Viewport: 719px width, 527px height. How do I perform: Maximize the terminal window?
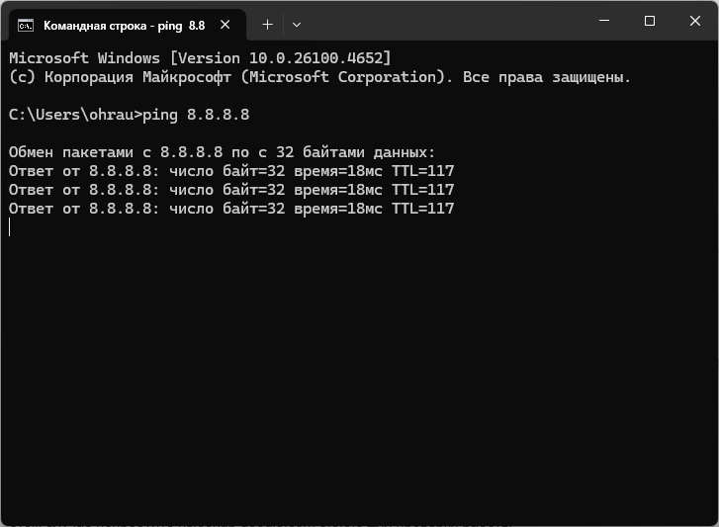click(x=650, y=21)
